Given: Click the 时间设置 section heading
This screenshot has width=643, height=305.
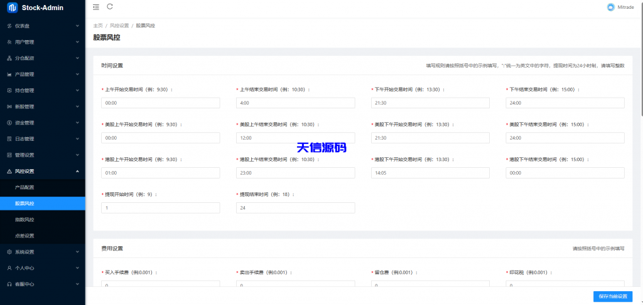Looking at the screenshot, I should (112, 65).
